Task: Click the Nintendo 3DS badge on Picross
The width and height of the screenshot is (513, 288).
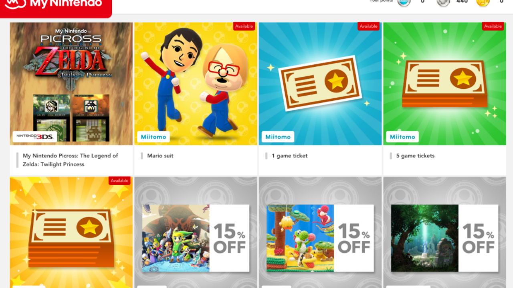Action: pyautogui.click(x=34, y=136)
